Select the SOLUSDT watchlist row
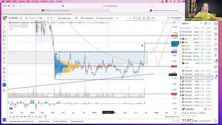Screen dimensions: 222x125 pos(197,95)
